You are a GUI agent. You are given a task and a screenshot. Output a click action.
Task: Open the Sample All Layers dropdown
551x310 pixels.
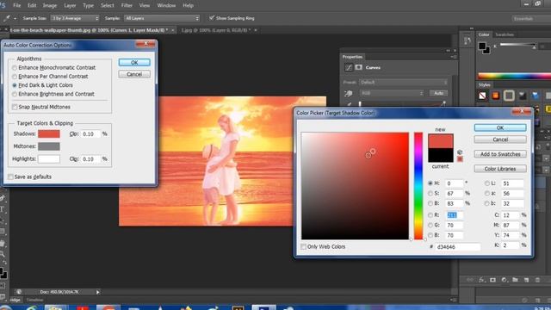point(162,18)
